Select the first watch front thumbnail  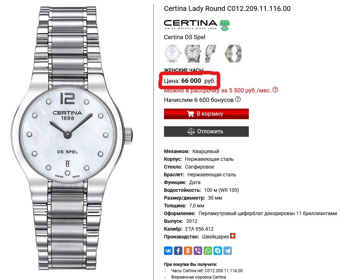(x=172, y=54)
